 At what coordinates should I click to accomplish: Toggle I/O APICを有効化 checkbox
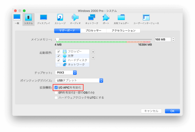coord(56,88)
